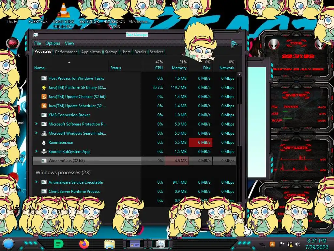Click the Host Process for Windows Tasks icon

tap(44, 78)
